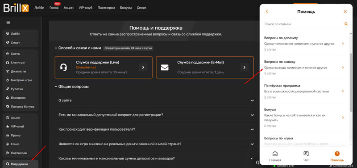Collapse the Способы связи с нами section
The width and height of the screenshot is (357, 168).
[x=78, y=48]
